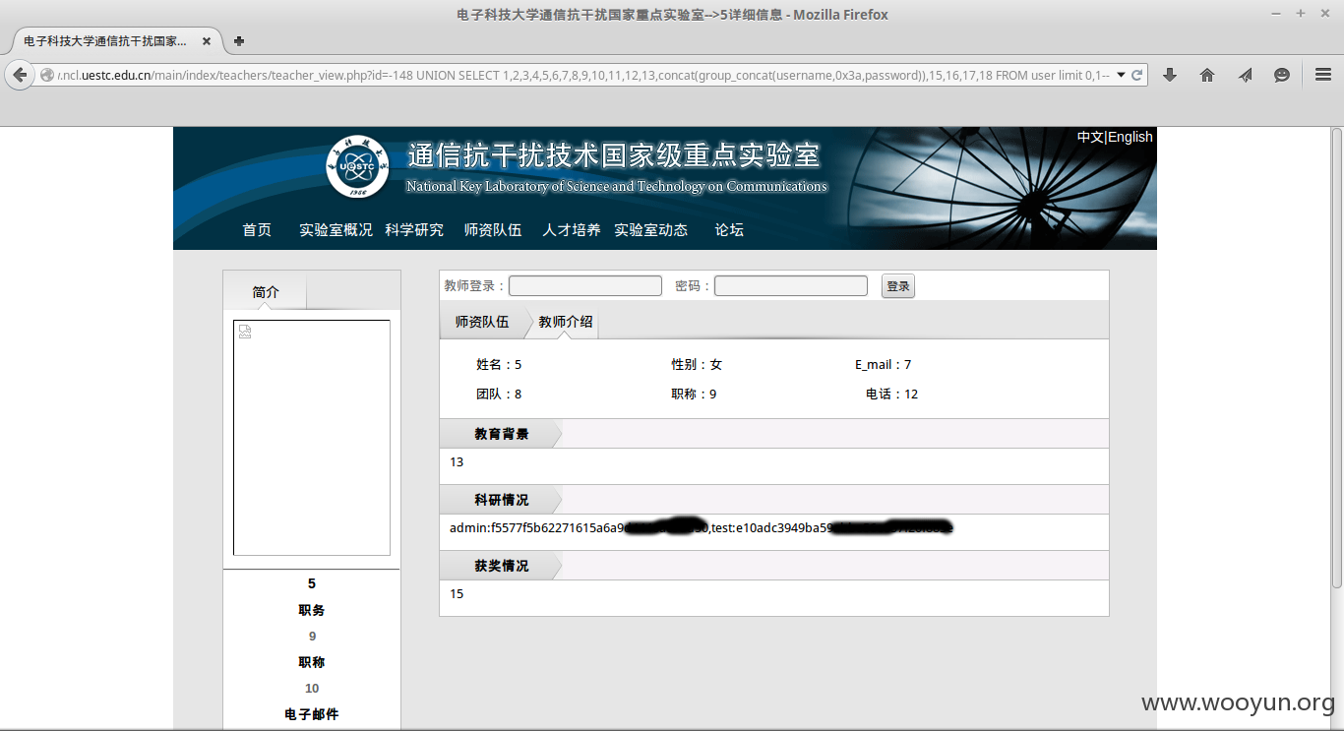This screenshot has width=1344, height=731.
Task: Close the current browser tab
Action: [207, 41]
